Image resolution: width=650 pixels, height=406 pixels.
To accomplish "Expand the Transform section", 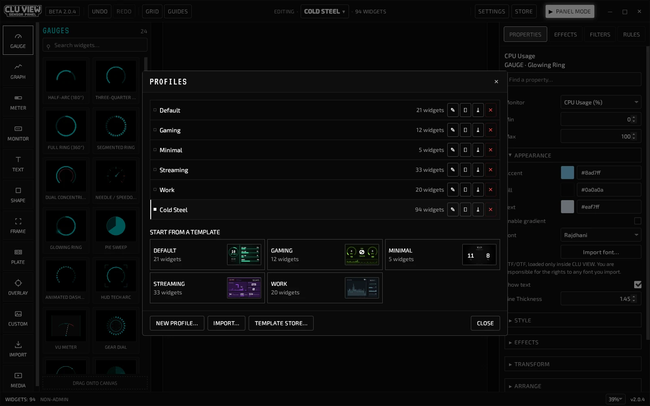I will pyautogui.click(x=573, y=364).
